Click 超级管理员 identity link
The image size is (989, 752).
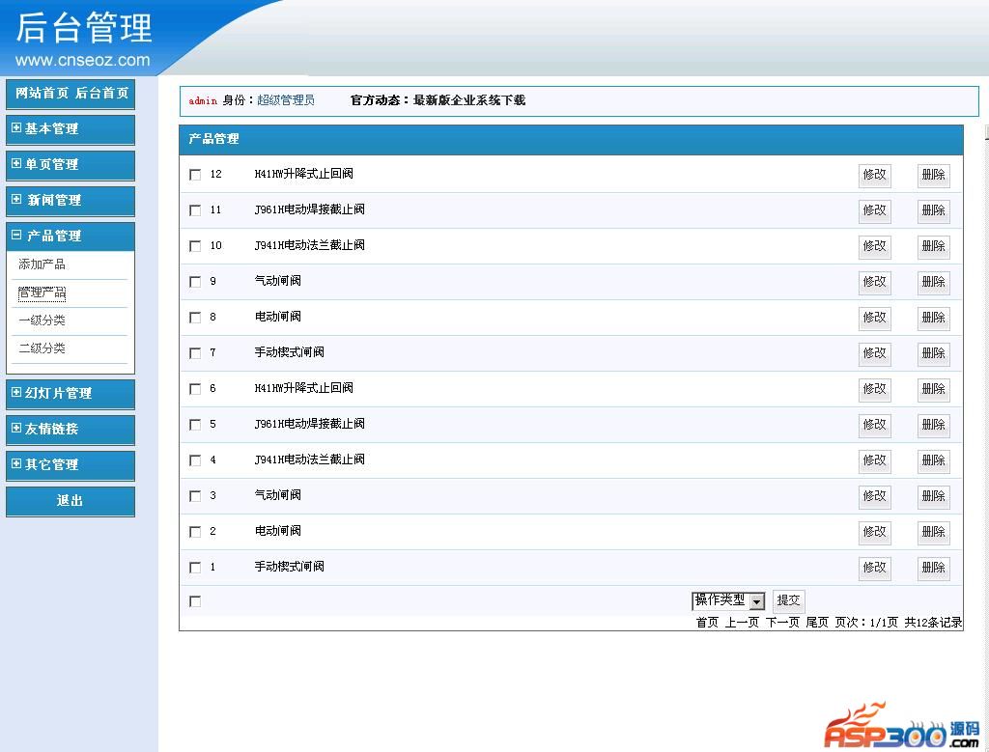point(286,100)
